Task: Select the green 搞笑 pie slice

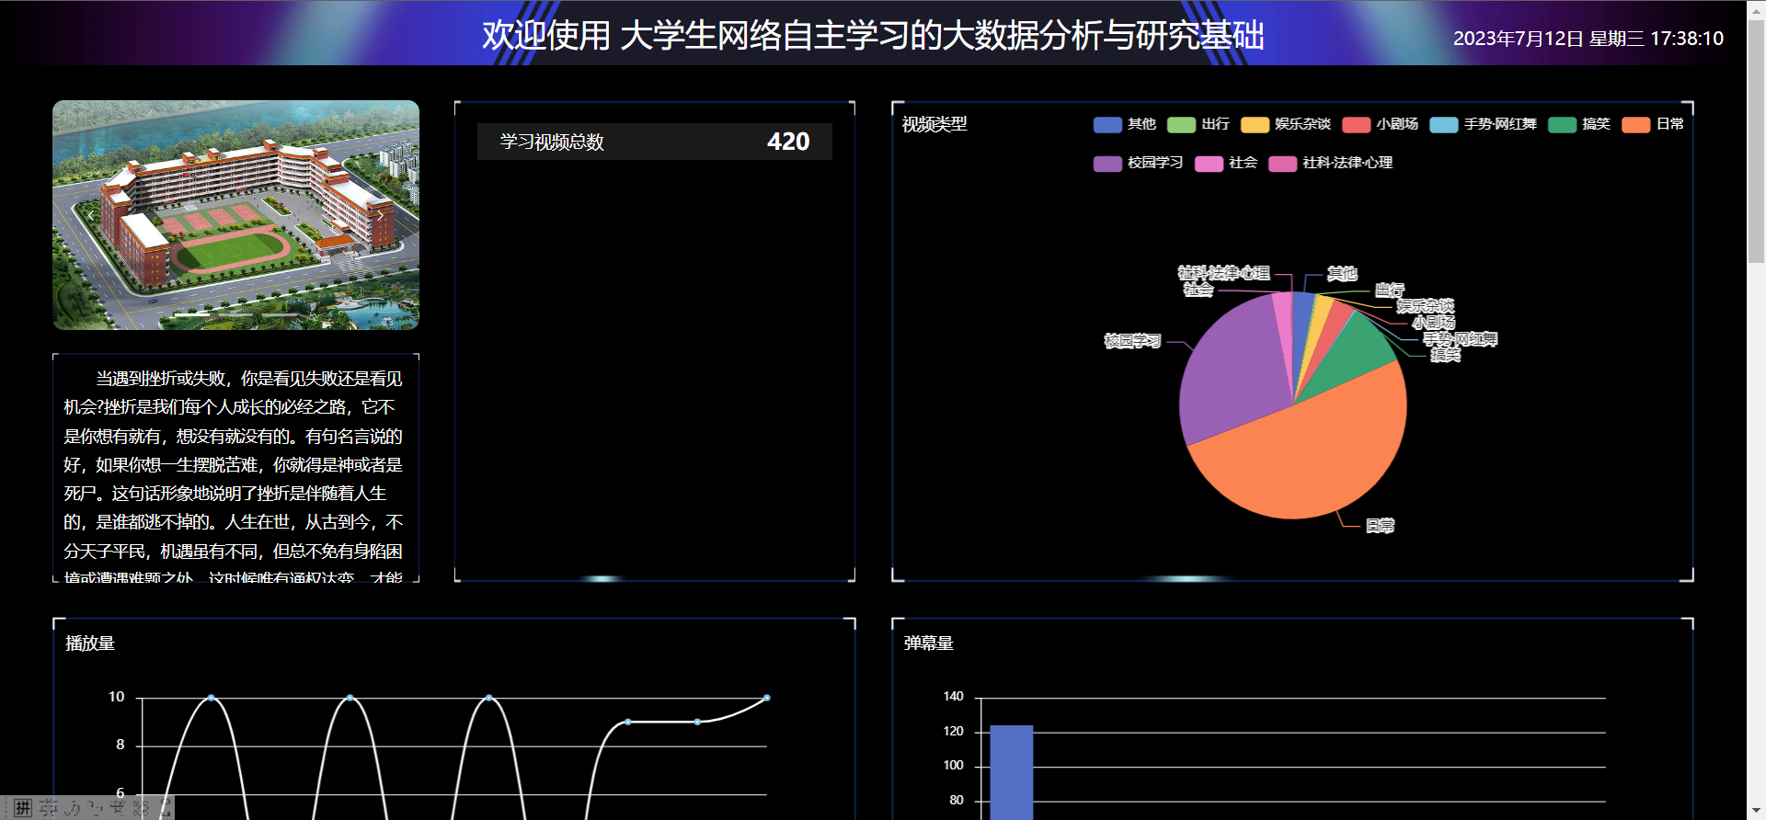Action: tap(1357, 354)
